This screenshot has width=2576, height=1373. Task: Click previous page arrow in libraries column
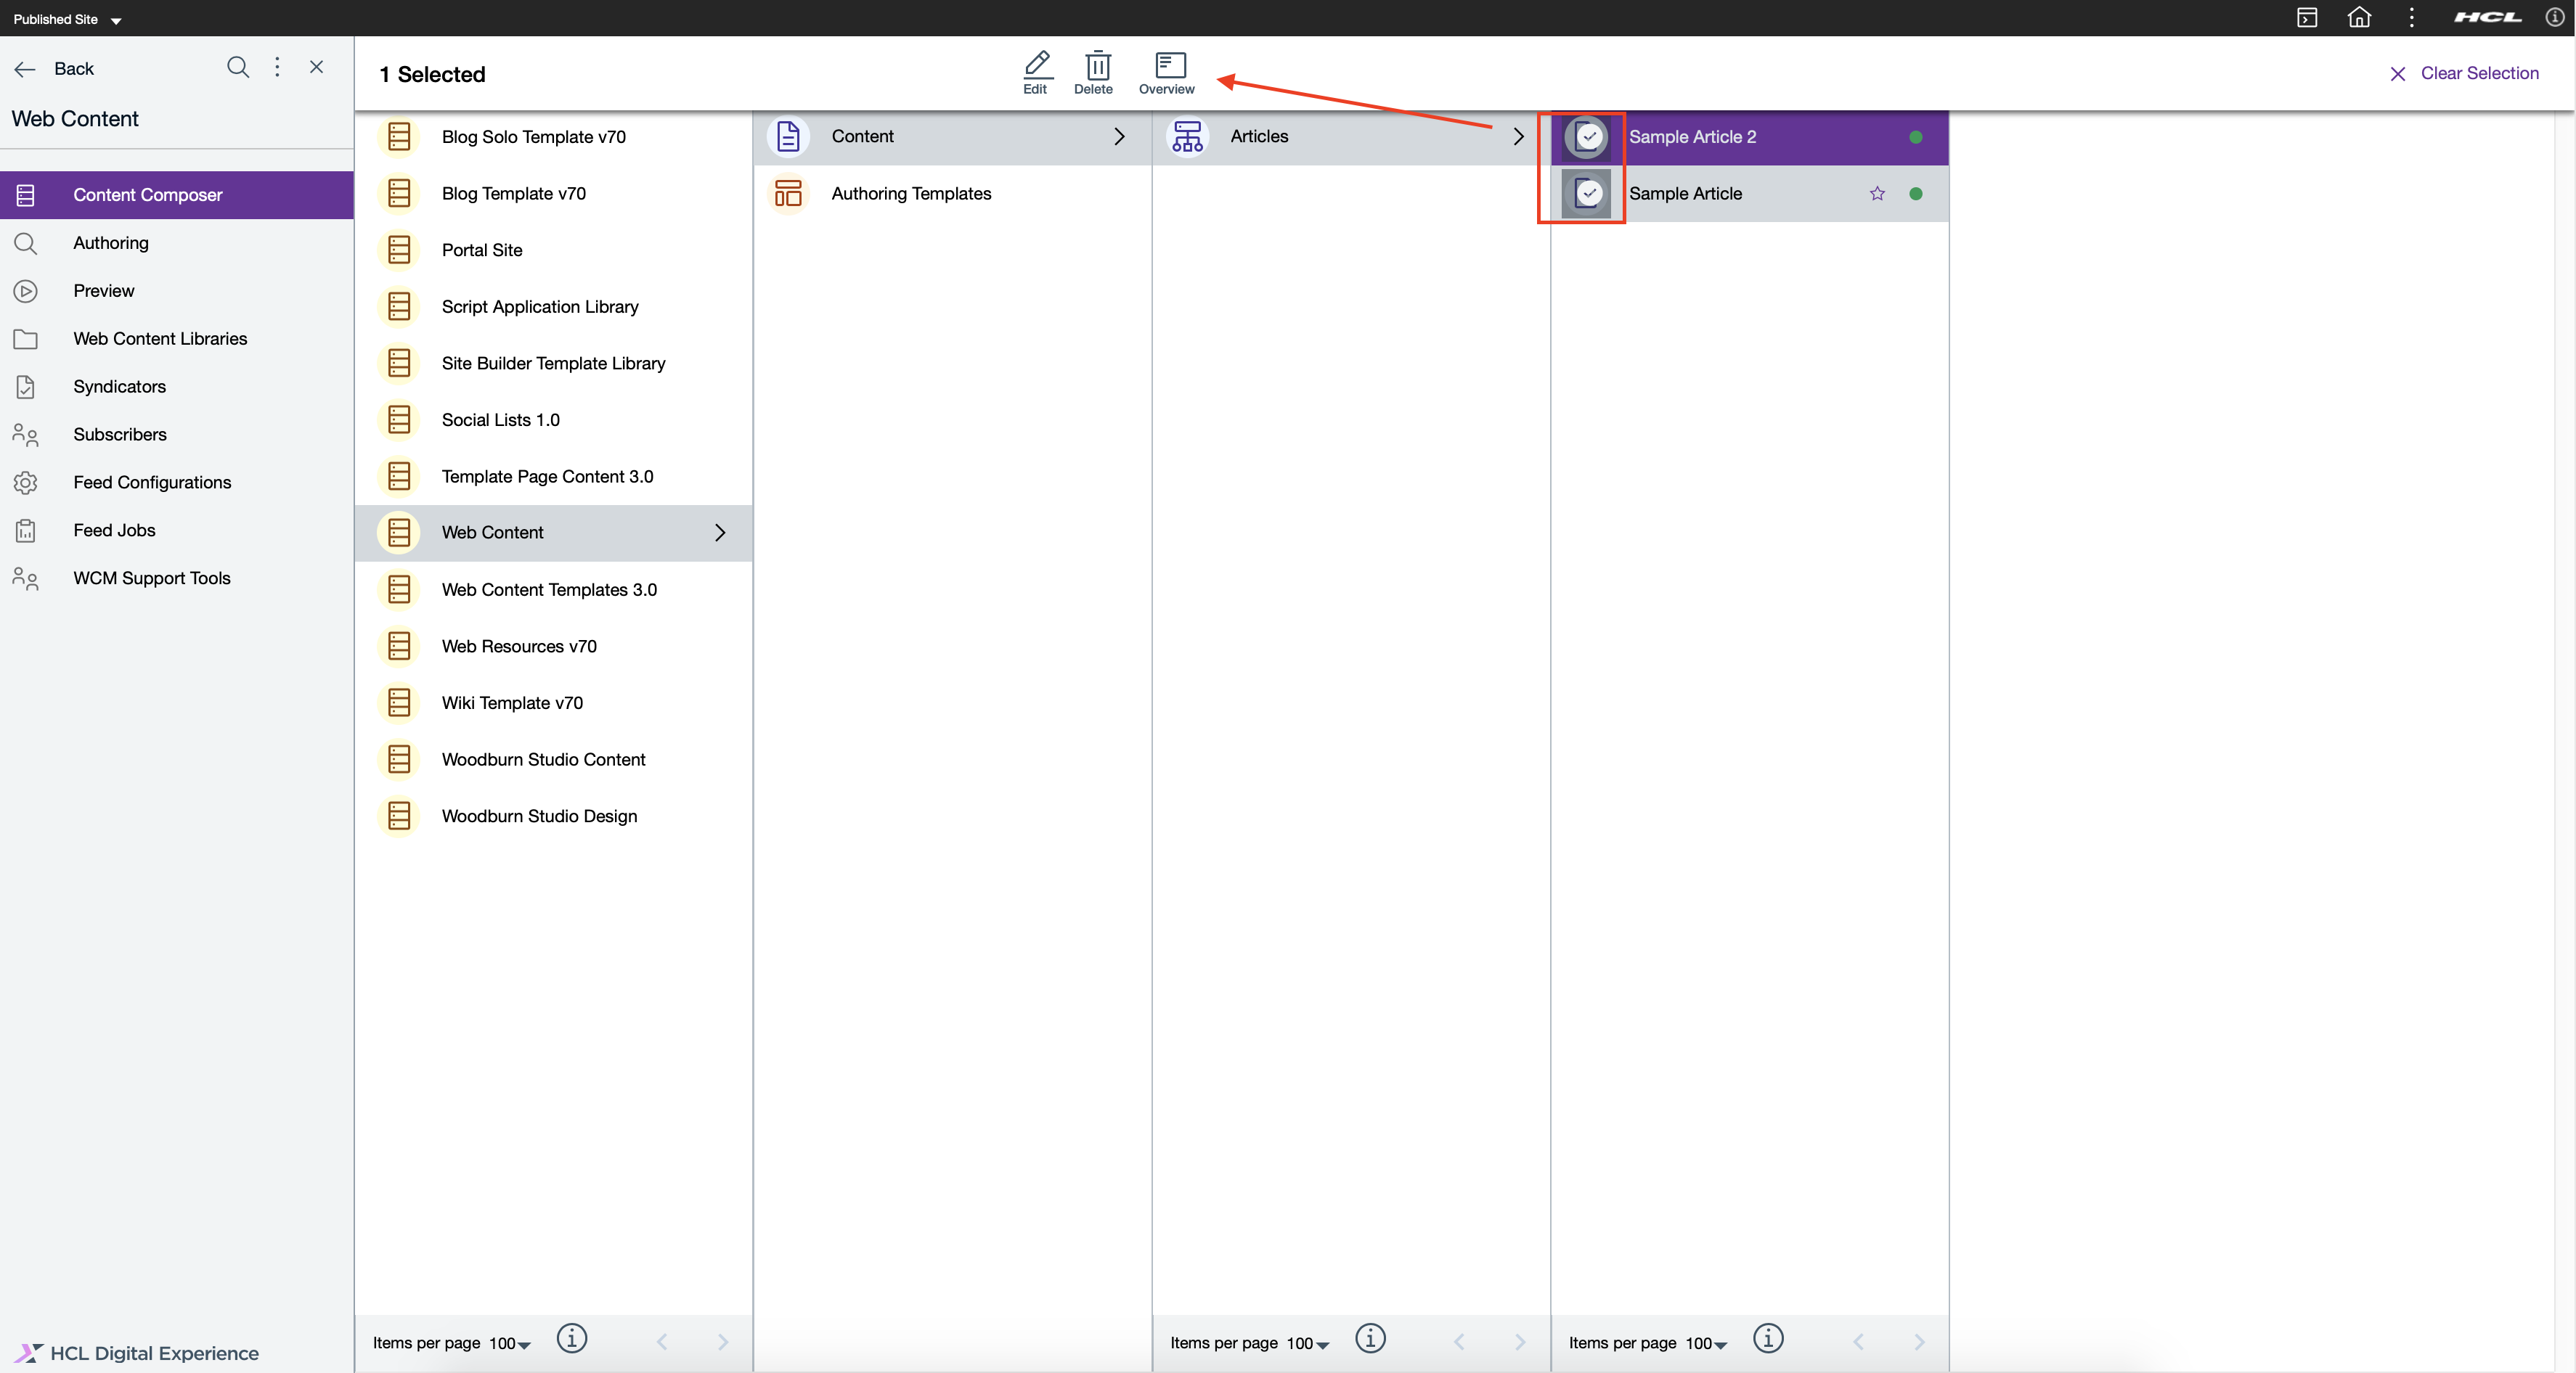pyautogui.click(x=662, y=1342)
